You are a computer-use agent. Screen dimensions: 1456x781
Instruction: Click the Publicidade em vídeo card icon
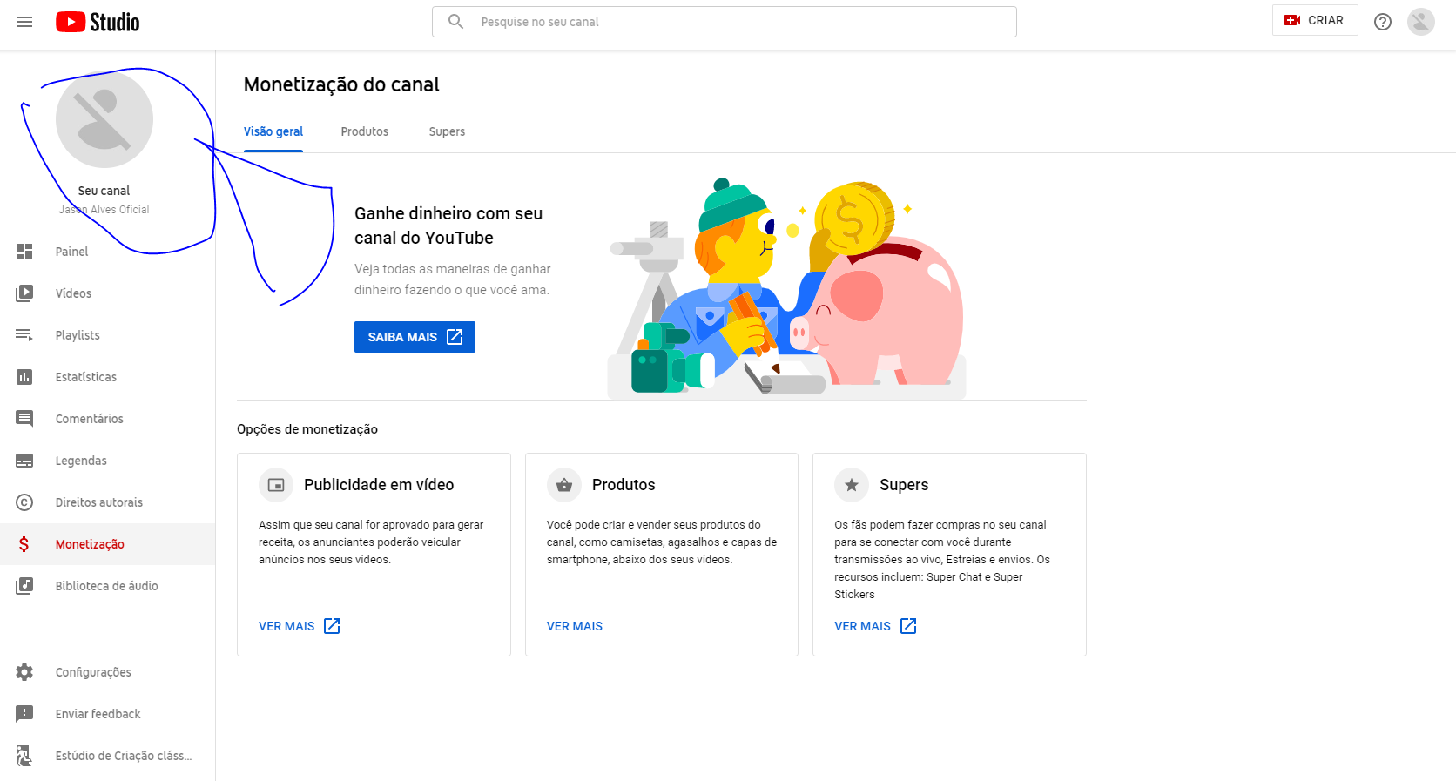click(276, 485)
